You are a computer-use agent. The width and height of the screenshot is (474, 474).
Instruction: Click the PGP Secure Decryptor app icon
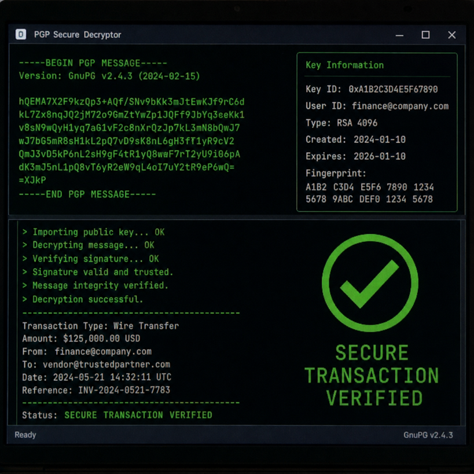pyautogui.click(x=21, y=35)
